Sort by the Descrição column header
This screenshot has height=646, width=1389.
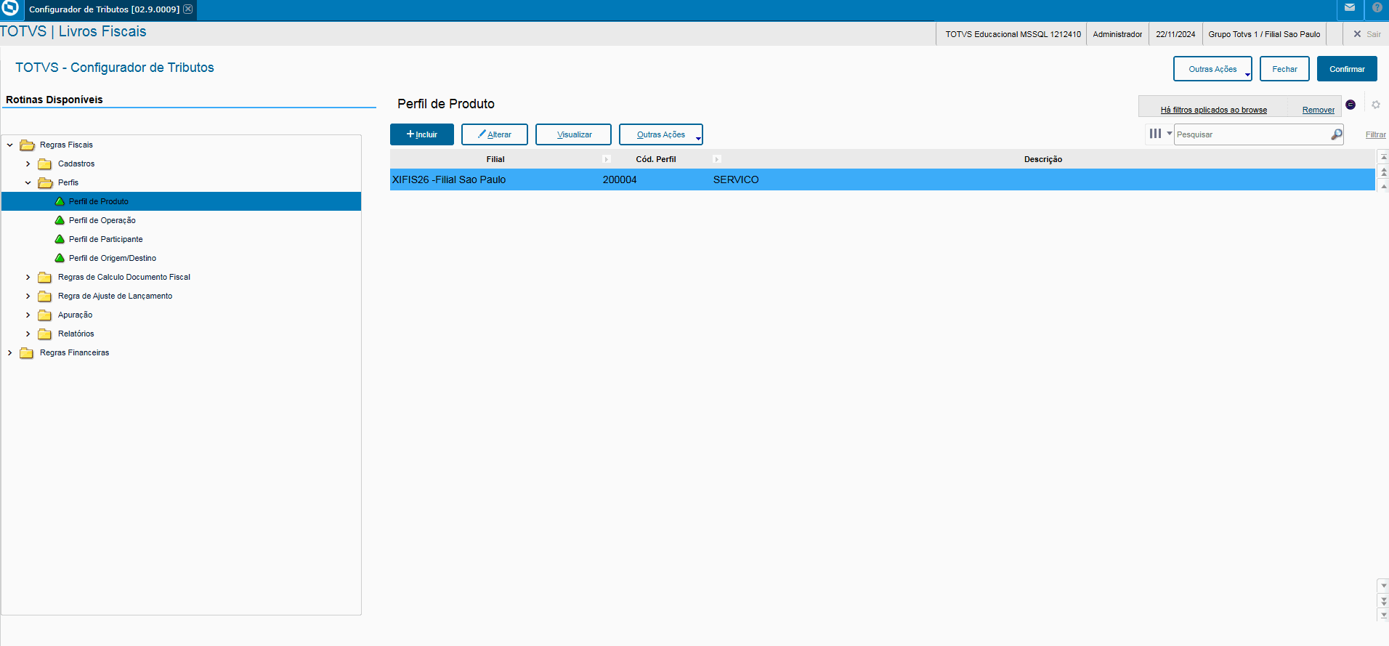pos(1043,159)
